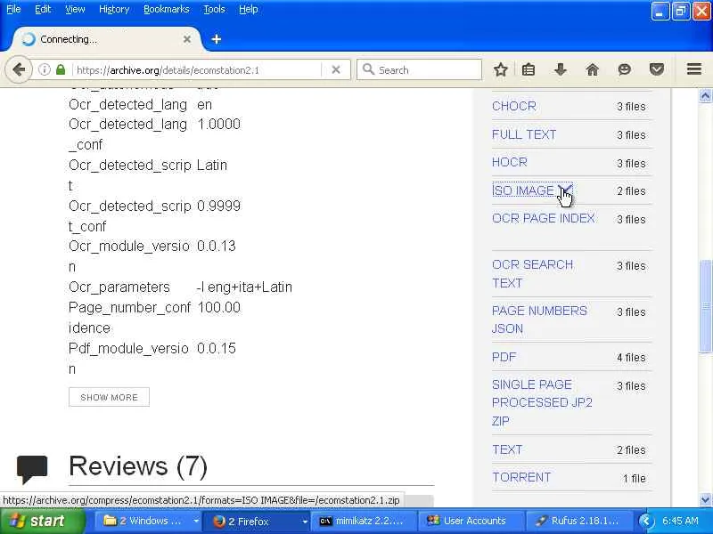
Task: Click the Reviews (7) heading
Action: (138, 466)
